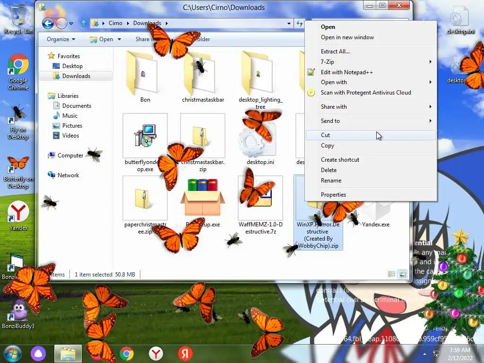The height and width of the screenshot is (363, 484).
Task: Launch Google Chrome desktop shortcut
Action: (x=18, y=72)
